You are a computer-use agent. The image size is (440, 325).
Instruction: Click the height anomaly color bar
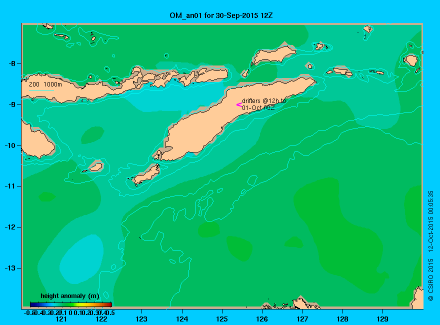pos(71,304)
